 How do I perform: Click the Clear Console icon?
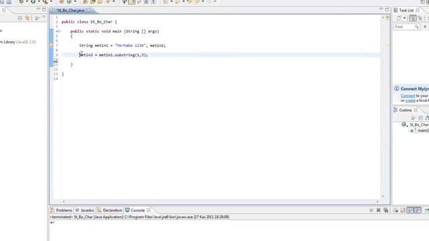(x=395, y=210)
